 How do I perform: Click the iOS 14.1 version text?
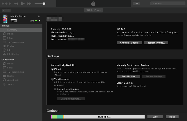pos(121,29)
